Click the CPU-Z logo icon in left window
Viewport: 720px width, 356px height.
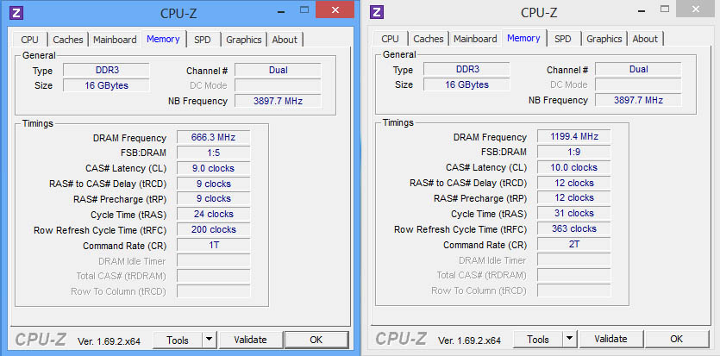pyautogui.click(x=16, y=12)
